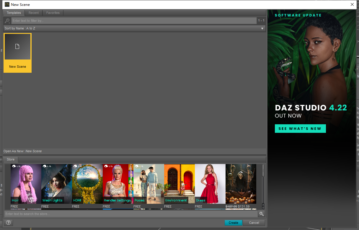Click the DAZ Studio 4.22 banner image
Viewport: 359px width, 230px height.
(312, 118)
